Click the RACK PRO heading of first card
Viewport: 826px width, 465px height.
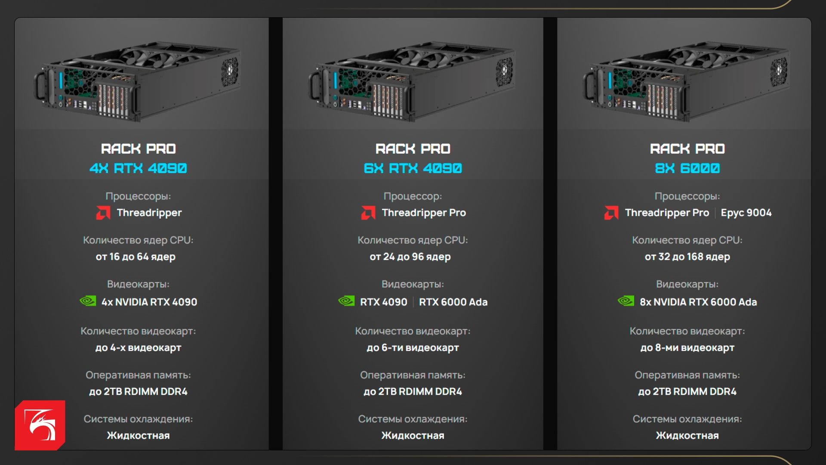click(138, 149)
